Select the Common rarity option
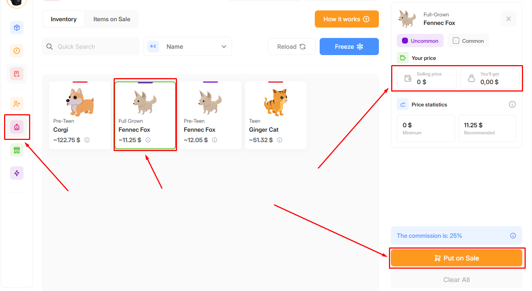The height and width of the screenshot is (291, 532). (468, 41)
